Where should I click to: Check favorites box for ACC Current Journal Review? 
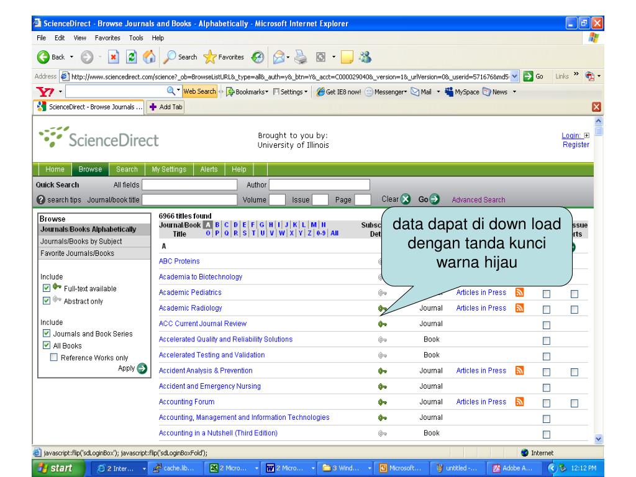pos(547,325)
